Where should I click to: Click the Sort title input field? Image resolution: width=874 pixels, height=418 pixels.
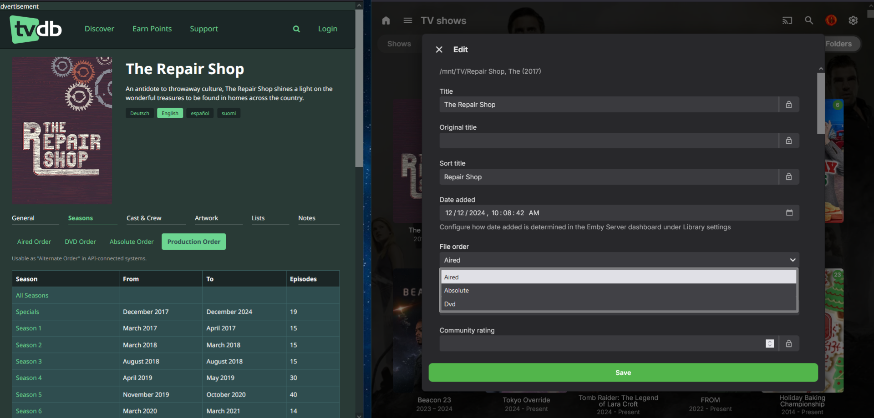[x=609, y=177]
